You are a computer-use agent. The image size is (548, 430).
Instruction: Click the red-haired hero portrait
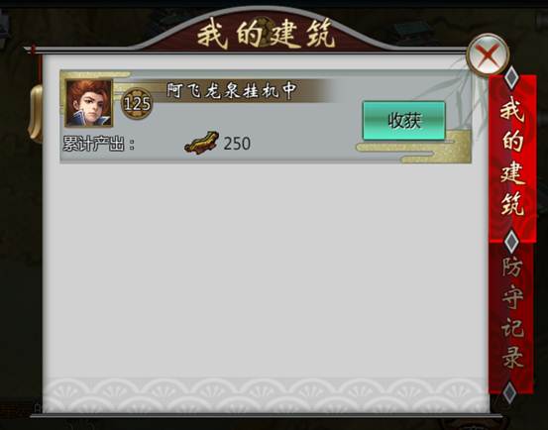(x=89, y=103)
